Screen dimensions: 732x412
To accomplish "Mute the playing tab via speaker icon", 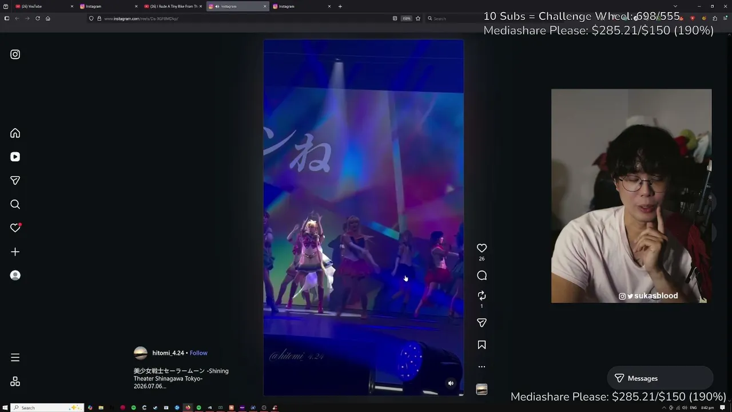I will pyautogui.click(x=217, y=6).
